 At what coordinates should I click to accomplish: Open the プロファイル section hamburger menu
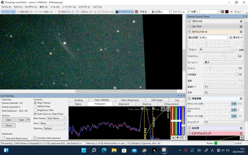pos(241,21)
